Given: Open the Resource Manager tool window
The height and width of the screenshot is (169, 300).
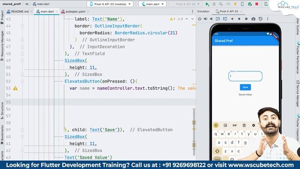Looking at the screenshot, I should [2, 46].
